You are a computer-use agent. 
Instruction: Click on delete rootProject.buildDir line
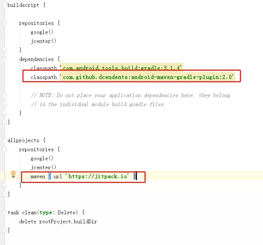[58, 222]
